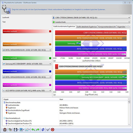Click magenta OCZ VERTEX bar in throughput chart
The image size is (133, 133).
91,54
